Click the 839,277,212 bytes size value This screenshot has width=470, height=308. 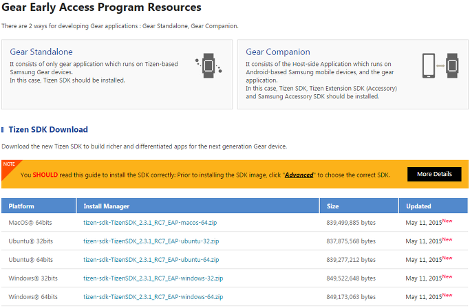(351, 260)
